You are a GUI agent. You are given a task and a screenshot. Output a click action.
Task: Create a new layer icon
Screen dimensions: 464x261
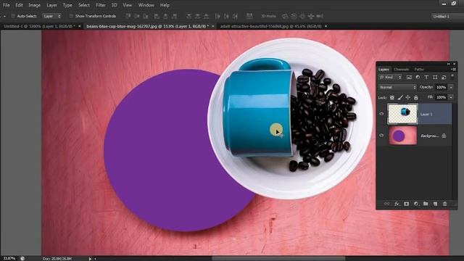pos(435,204)
